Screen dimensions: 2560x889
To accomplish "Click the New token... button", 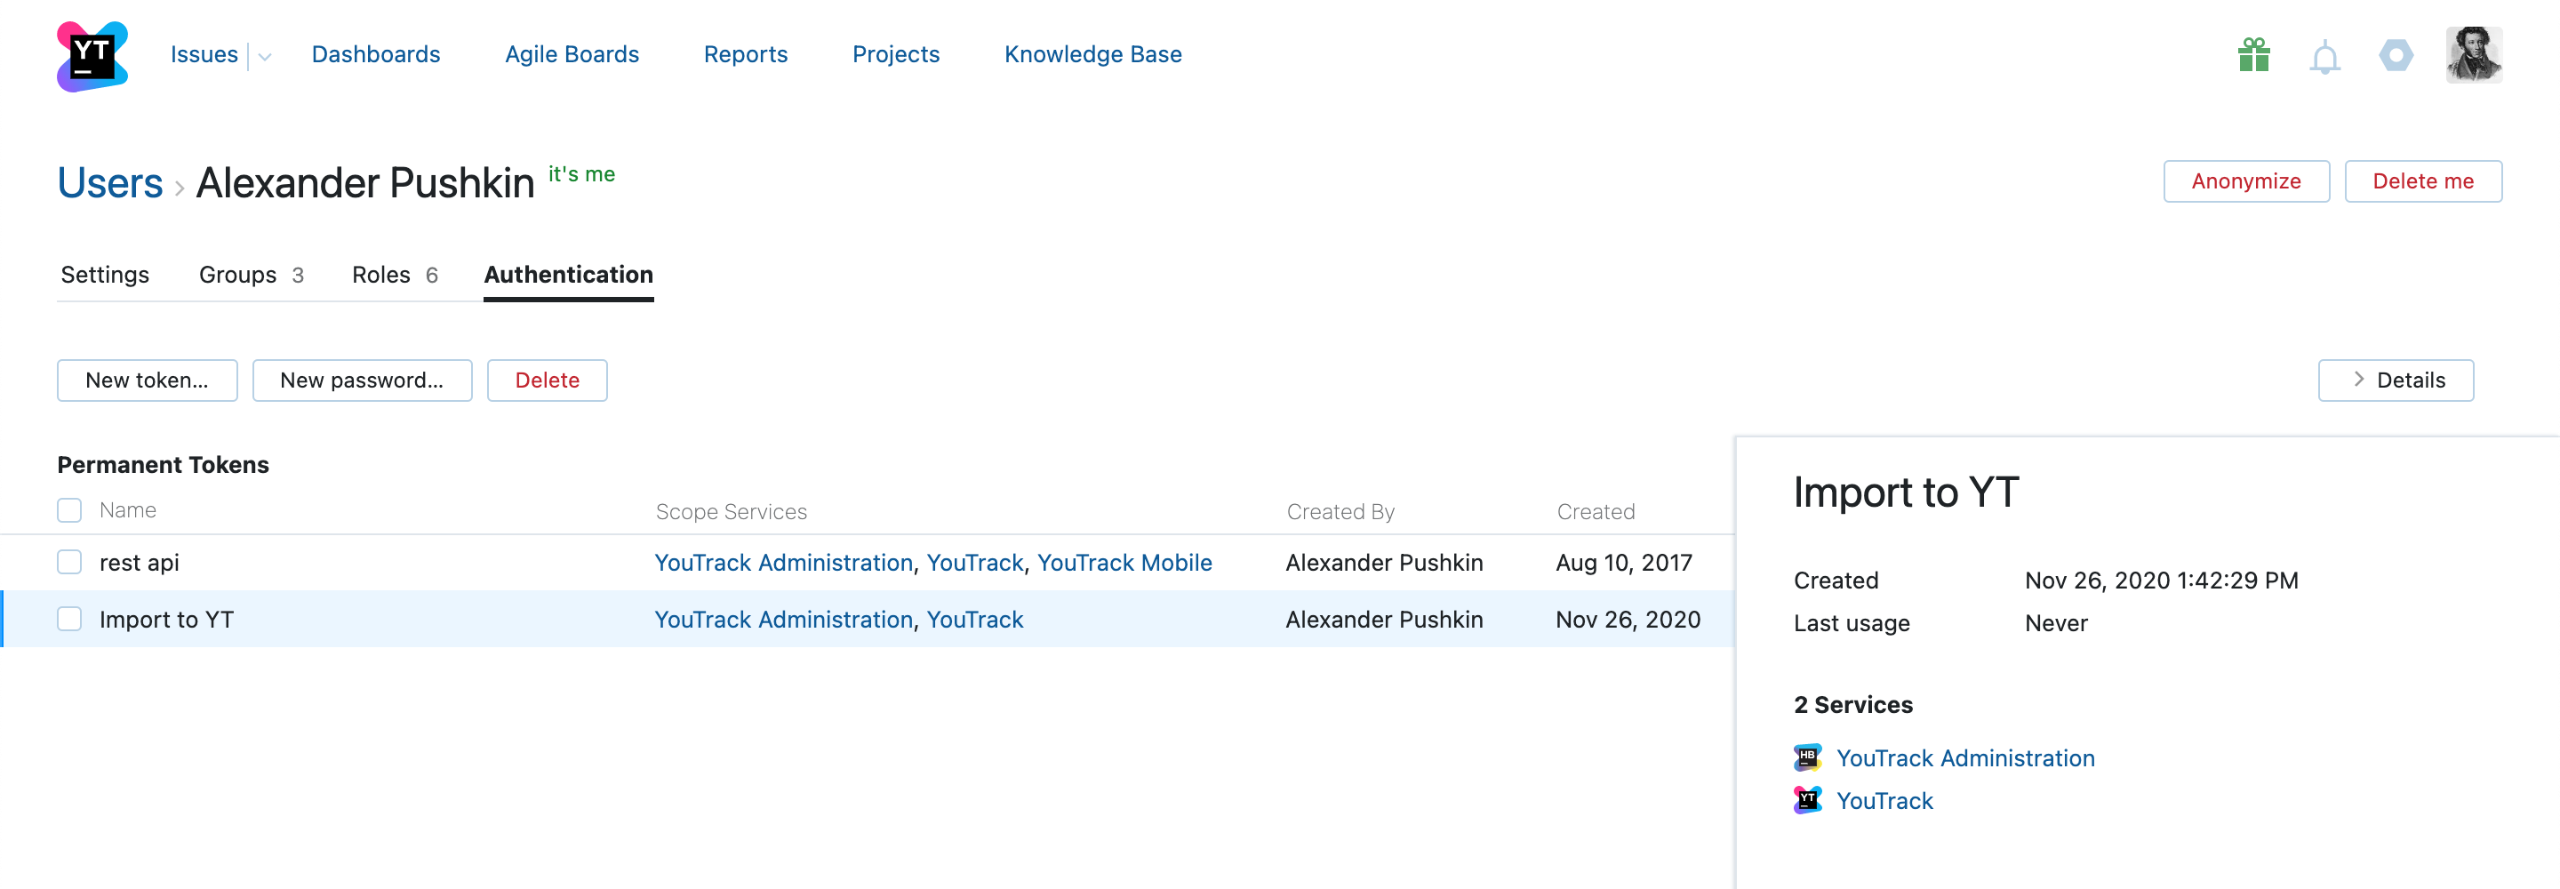I will 147,380.
